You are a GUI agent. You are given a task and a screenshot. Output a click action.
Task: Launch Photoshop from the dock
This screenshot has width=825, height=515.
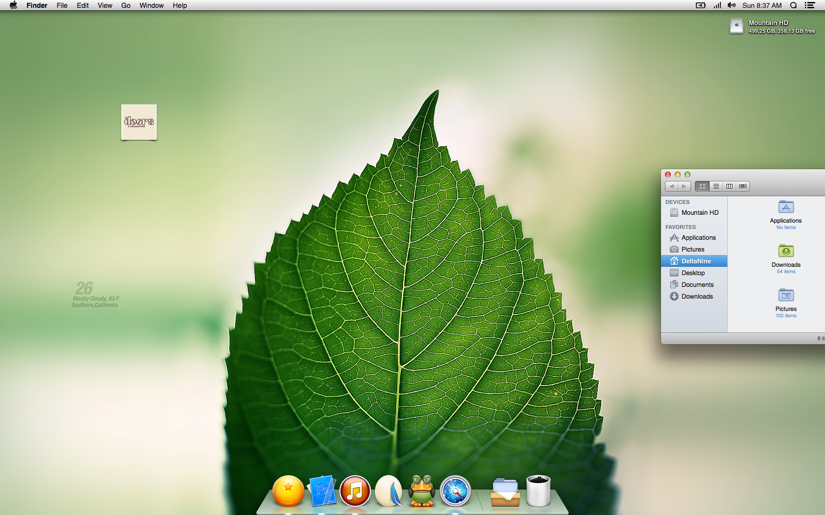coord(322,491)
